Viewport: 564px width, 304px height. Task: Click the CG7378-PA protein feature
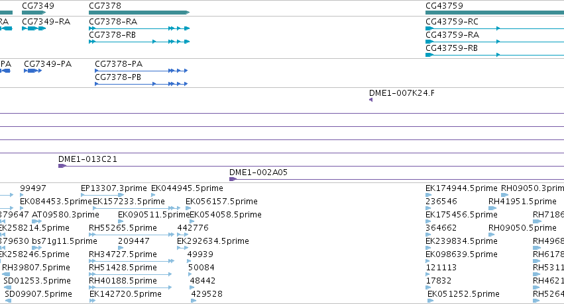141,71
